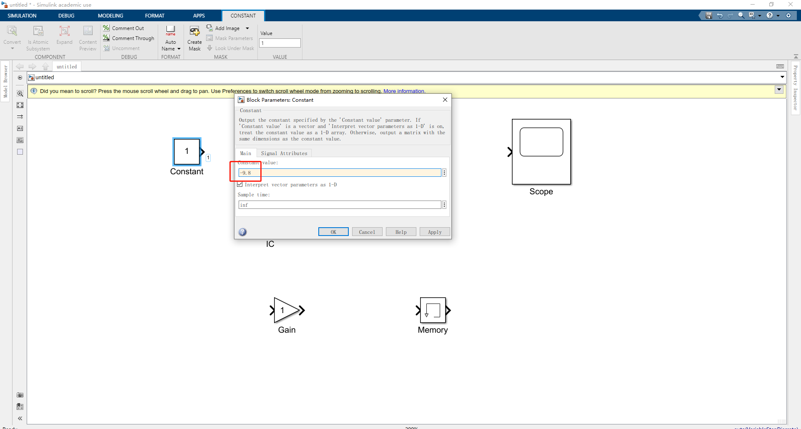The height and width of the screenshot is (429, 801).
Task: Collapse the toolstrip using the up-arrow button
Action: point(796,56)
